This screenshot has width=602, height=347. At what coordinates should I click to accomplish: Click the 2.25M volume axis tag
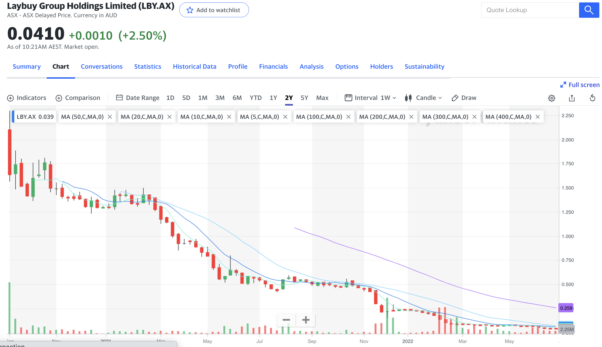[x=567, y=329]
